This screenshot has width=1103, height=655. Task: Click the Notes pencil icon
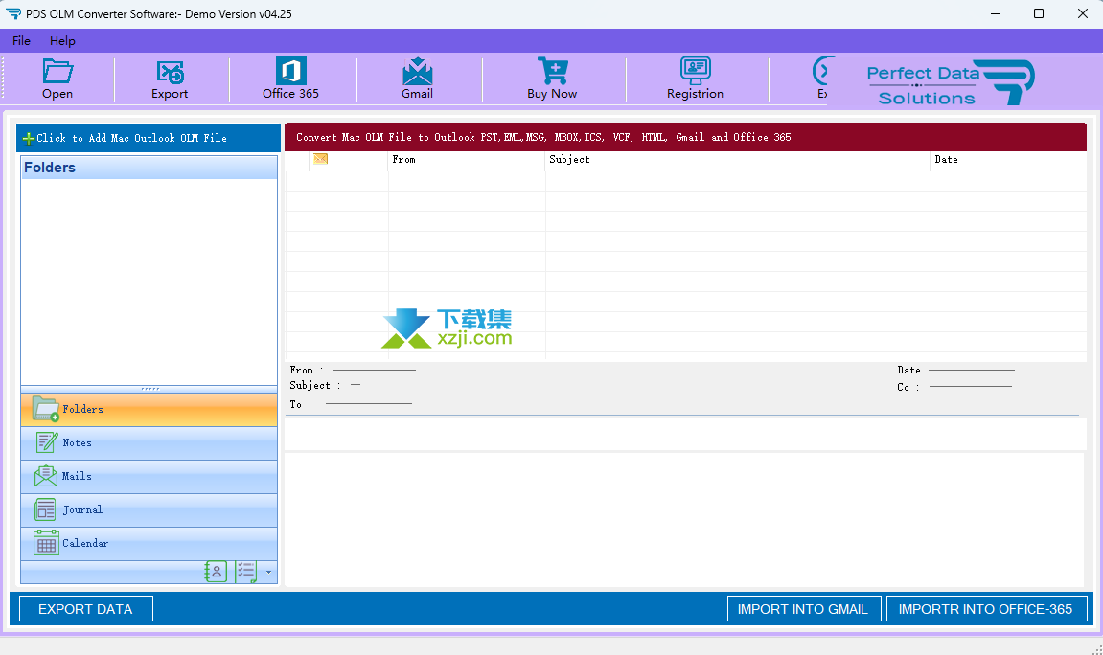tap(46, 442)
